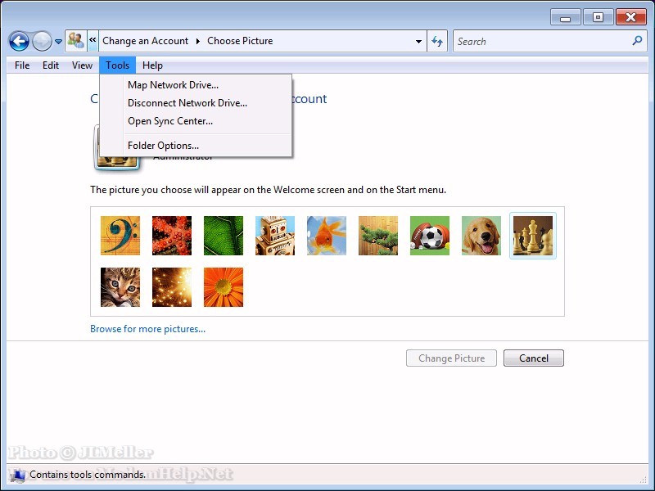
Task: Select Open Sync Center menu entry
Action: coord(196,121)
